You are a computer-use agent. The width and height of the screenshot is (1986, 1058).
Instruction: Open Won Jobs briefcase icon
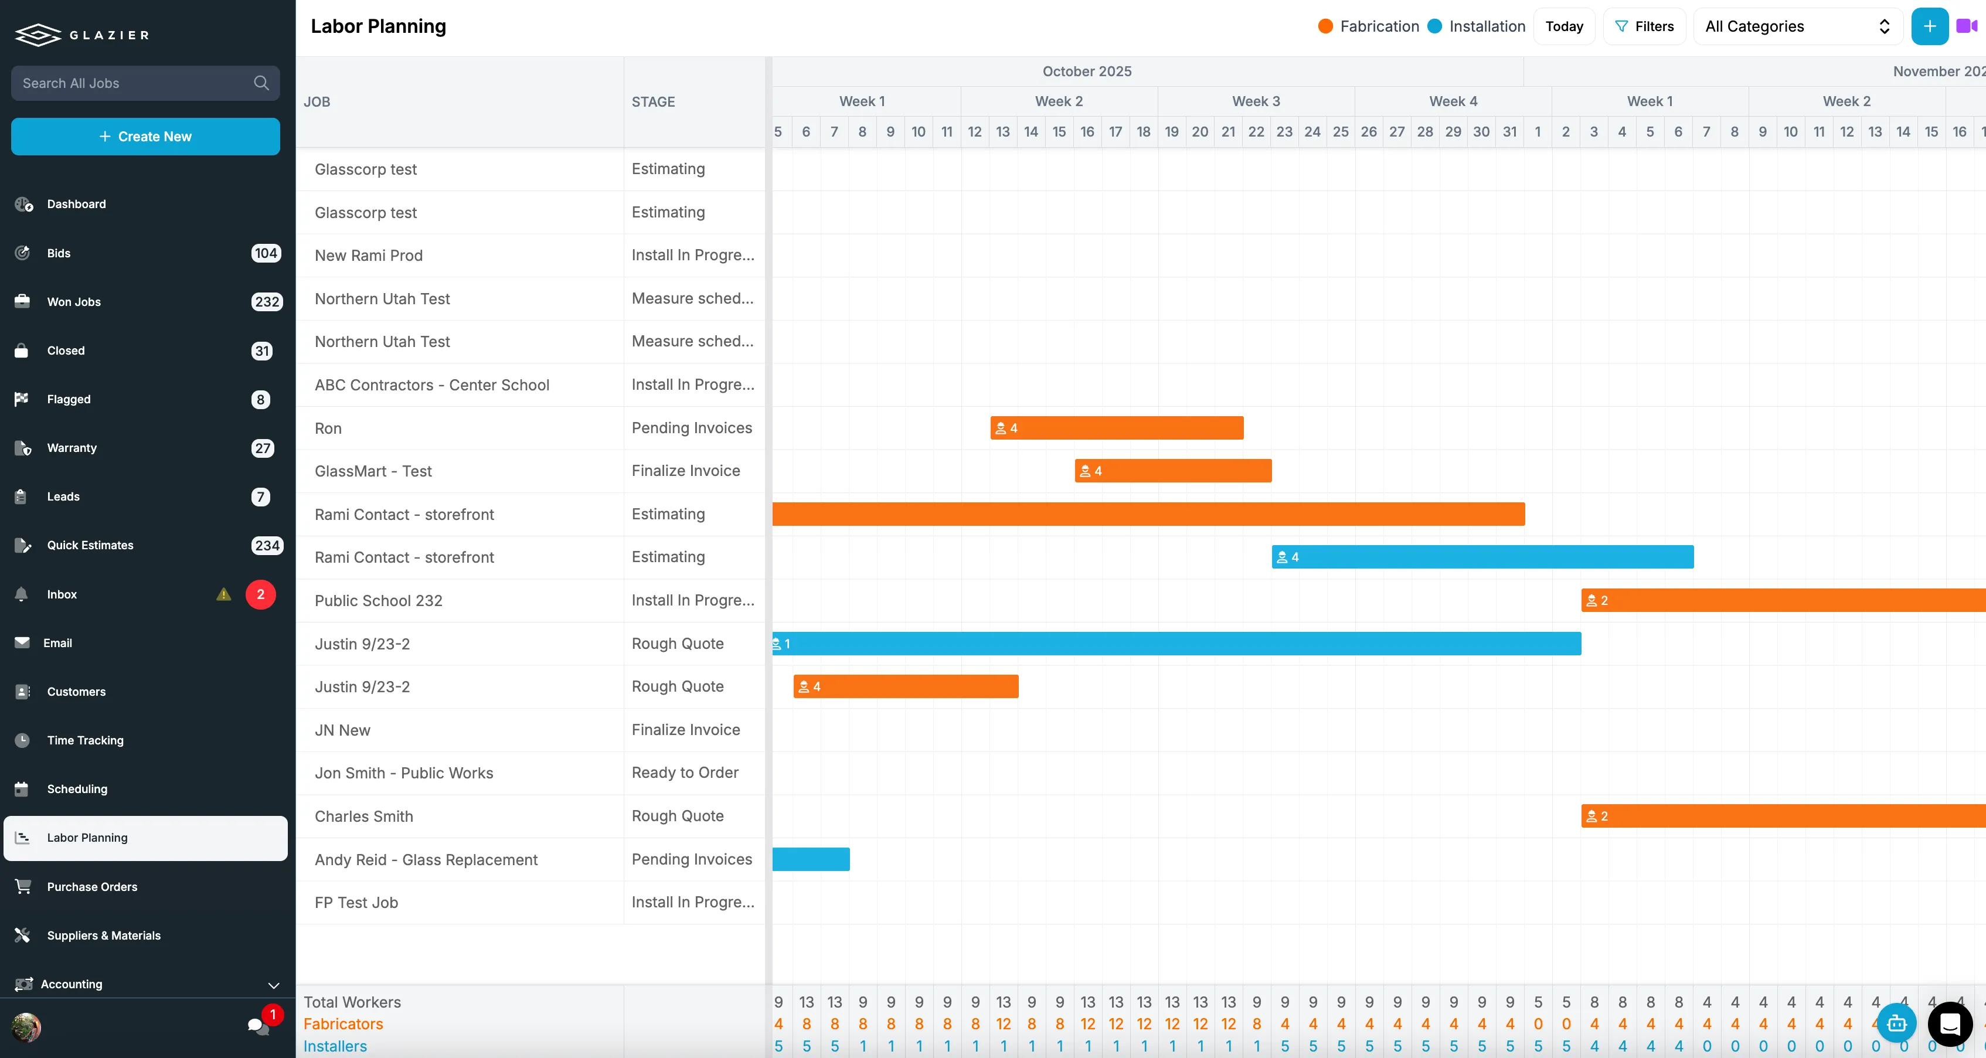tap(22, 301)
